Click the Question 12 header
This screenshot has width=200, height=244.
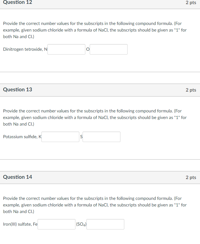pyautogui.click(x=18, y=2)
